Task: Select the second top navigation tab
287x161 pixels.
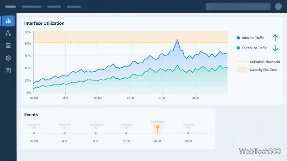Action: click(x=32, y=6)
